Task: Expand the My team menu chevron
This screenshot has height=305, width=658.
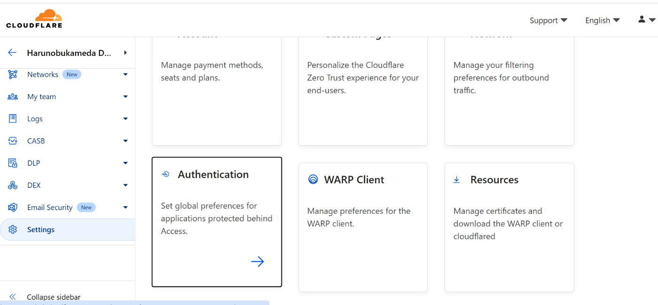Action: pyautogui.click(x=125, y=96)
